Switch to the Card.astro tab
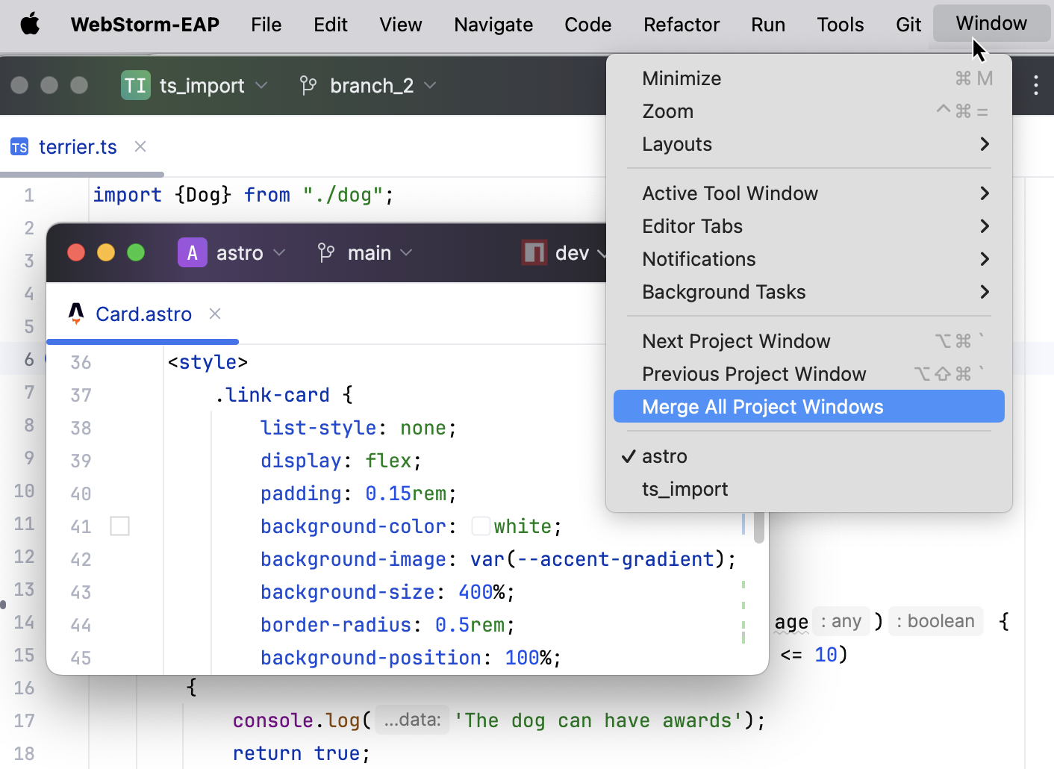Viewport: 1054px width, 769px height. coord(143,314)
